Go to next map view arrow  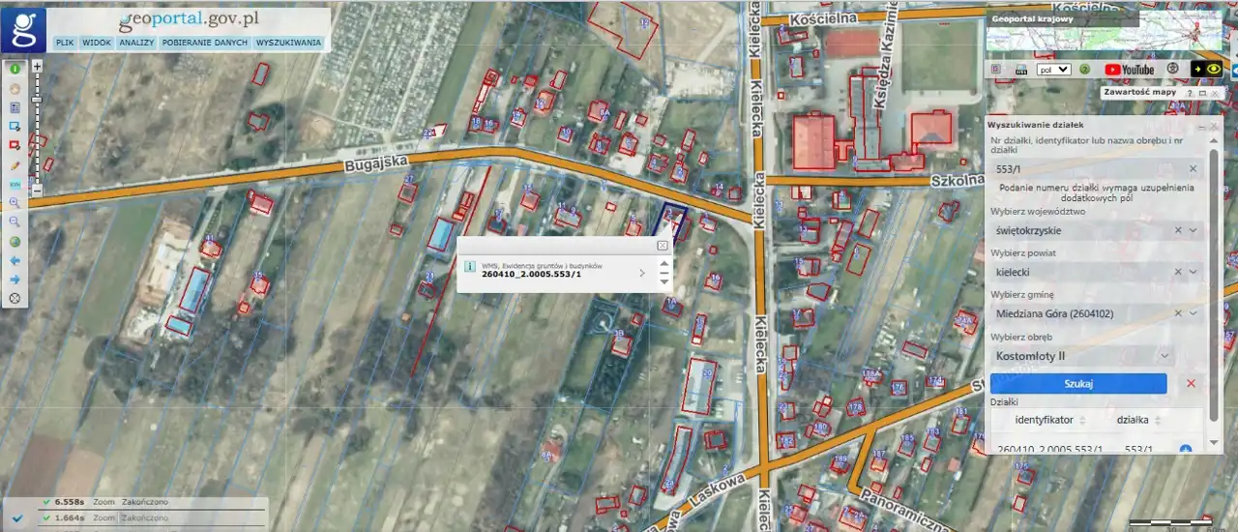click(15, 280)
